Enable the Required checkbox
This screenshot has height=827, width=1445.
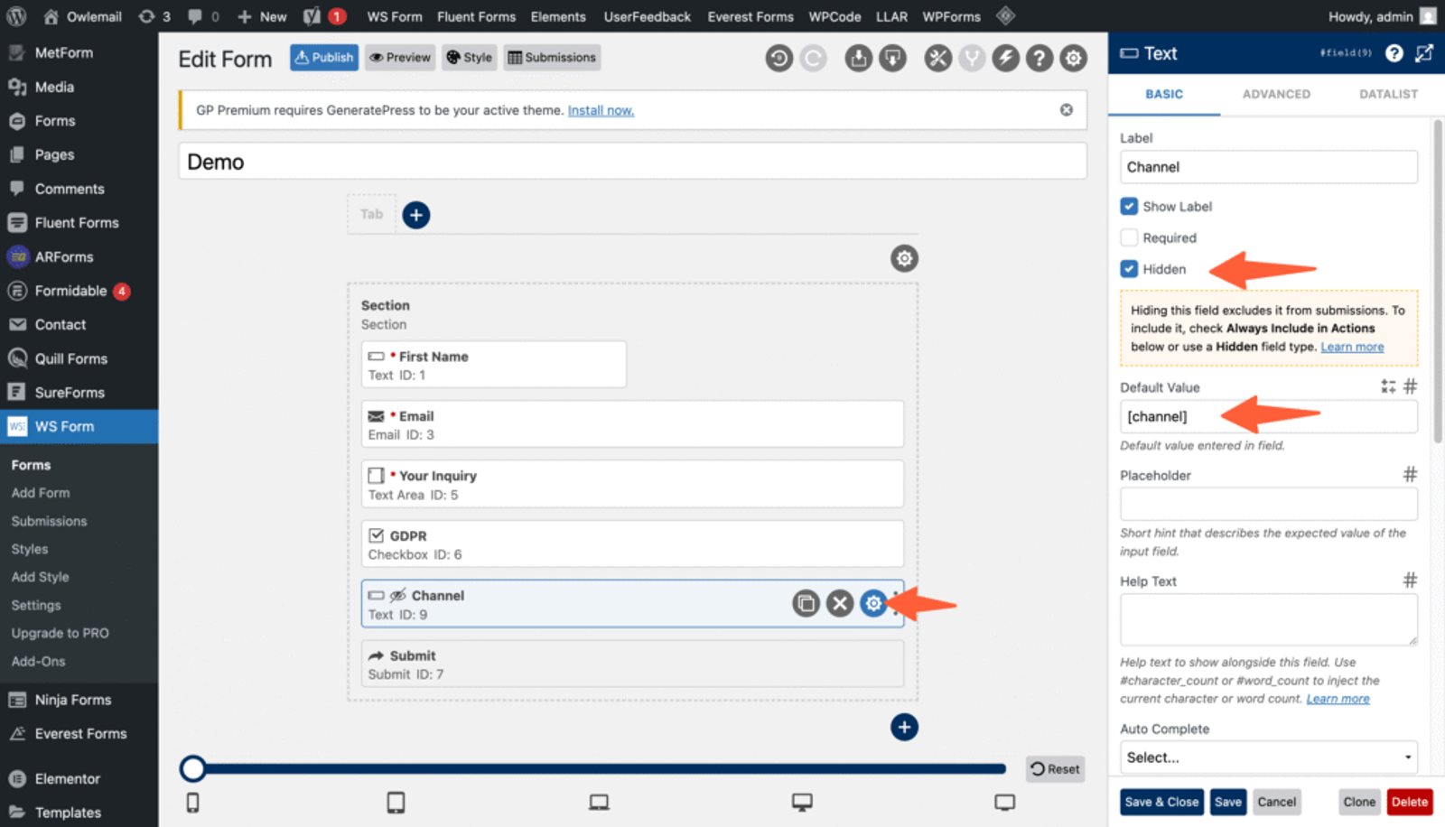tap(1129, 237)
